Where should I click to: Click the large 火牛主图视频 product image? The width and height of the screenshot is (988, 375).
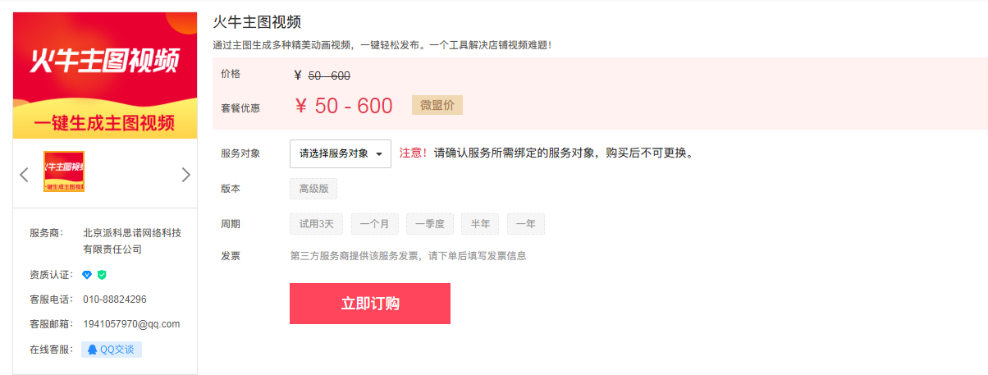pos(105,75)
